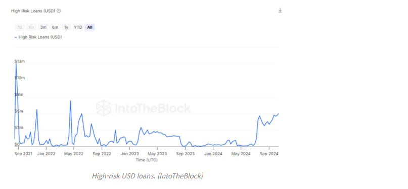
Task: Switch the chart to YTD
Action: point(78,27)
